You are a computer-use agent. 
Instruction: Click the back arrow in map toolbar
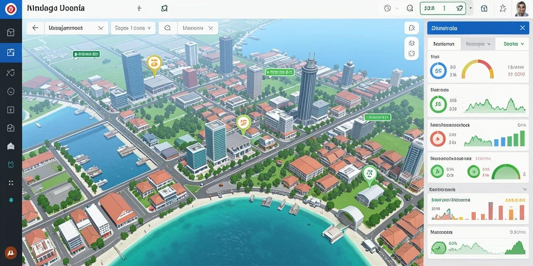(x=35, y=28)
